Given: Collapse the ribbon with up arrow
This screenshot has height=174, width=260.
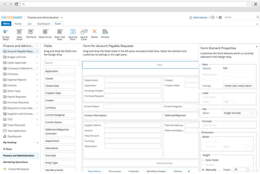Looking at the screenshot, I should click(257, 24).
